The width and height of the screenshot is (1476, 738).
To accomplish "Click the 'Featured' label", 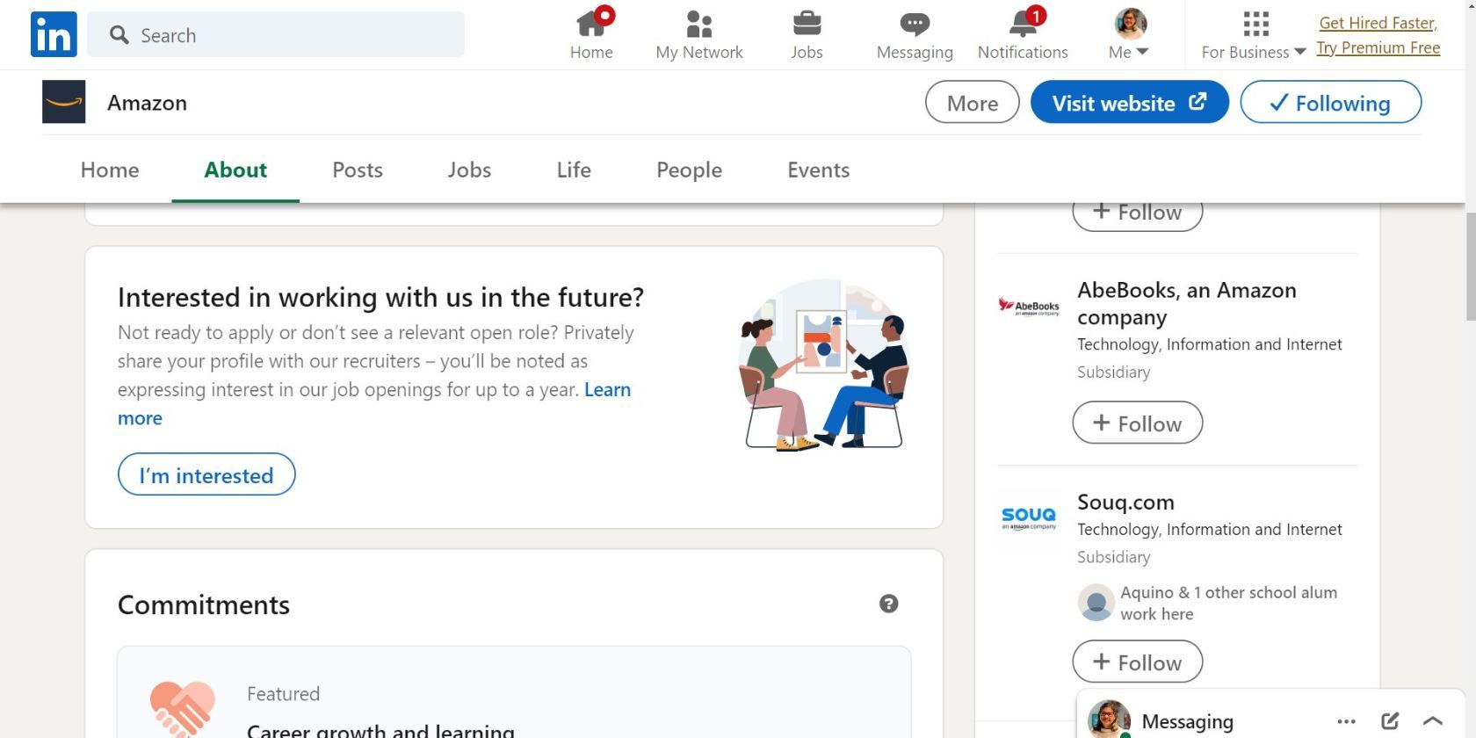I will [283, 694].
